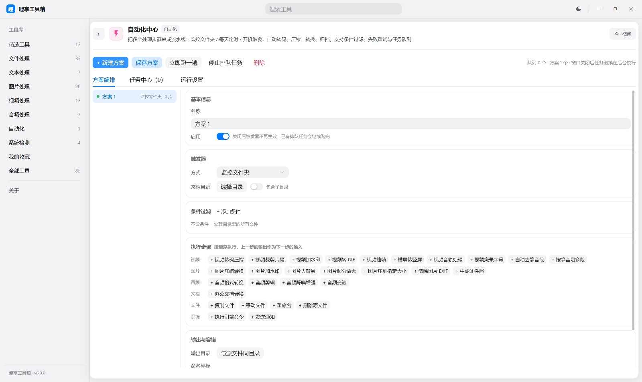Click the pink lightning automation icon
The width and height of the screenshot is (642, 382).
pyautogui.click(x=116, y=34)
